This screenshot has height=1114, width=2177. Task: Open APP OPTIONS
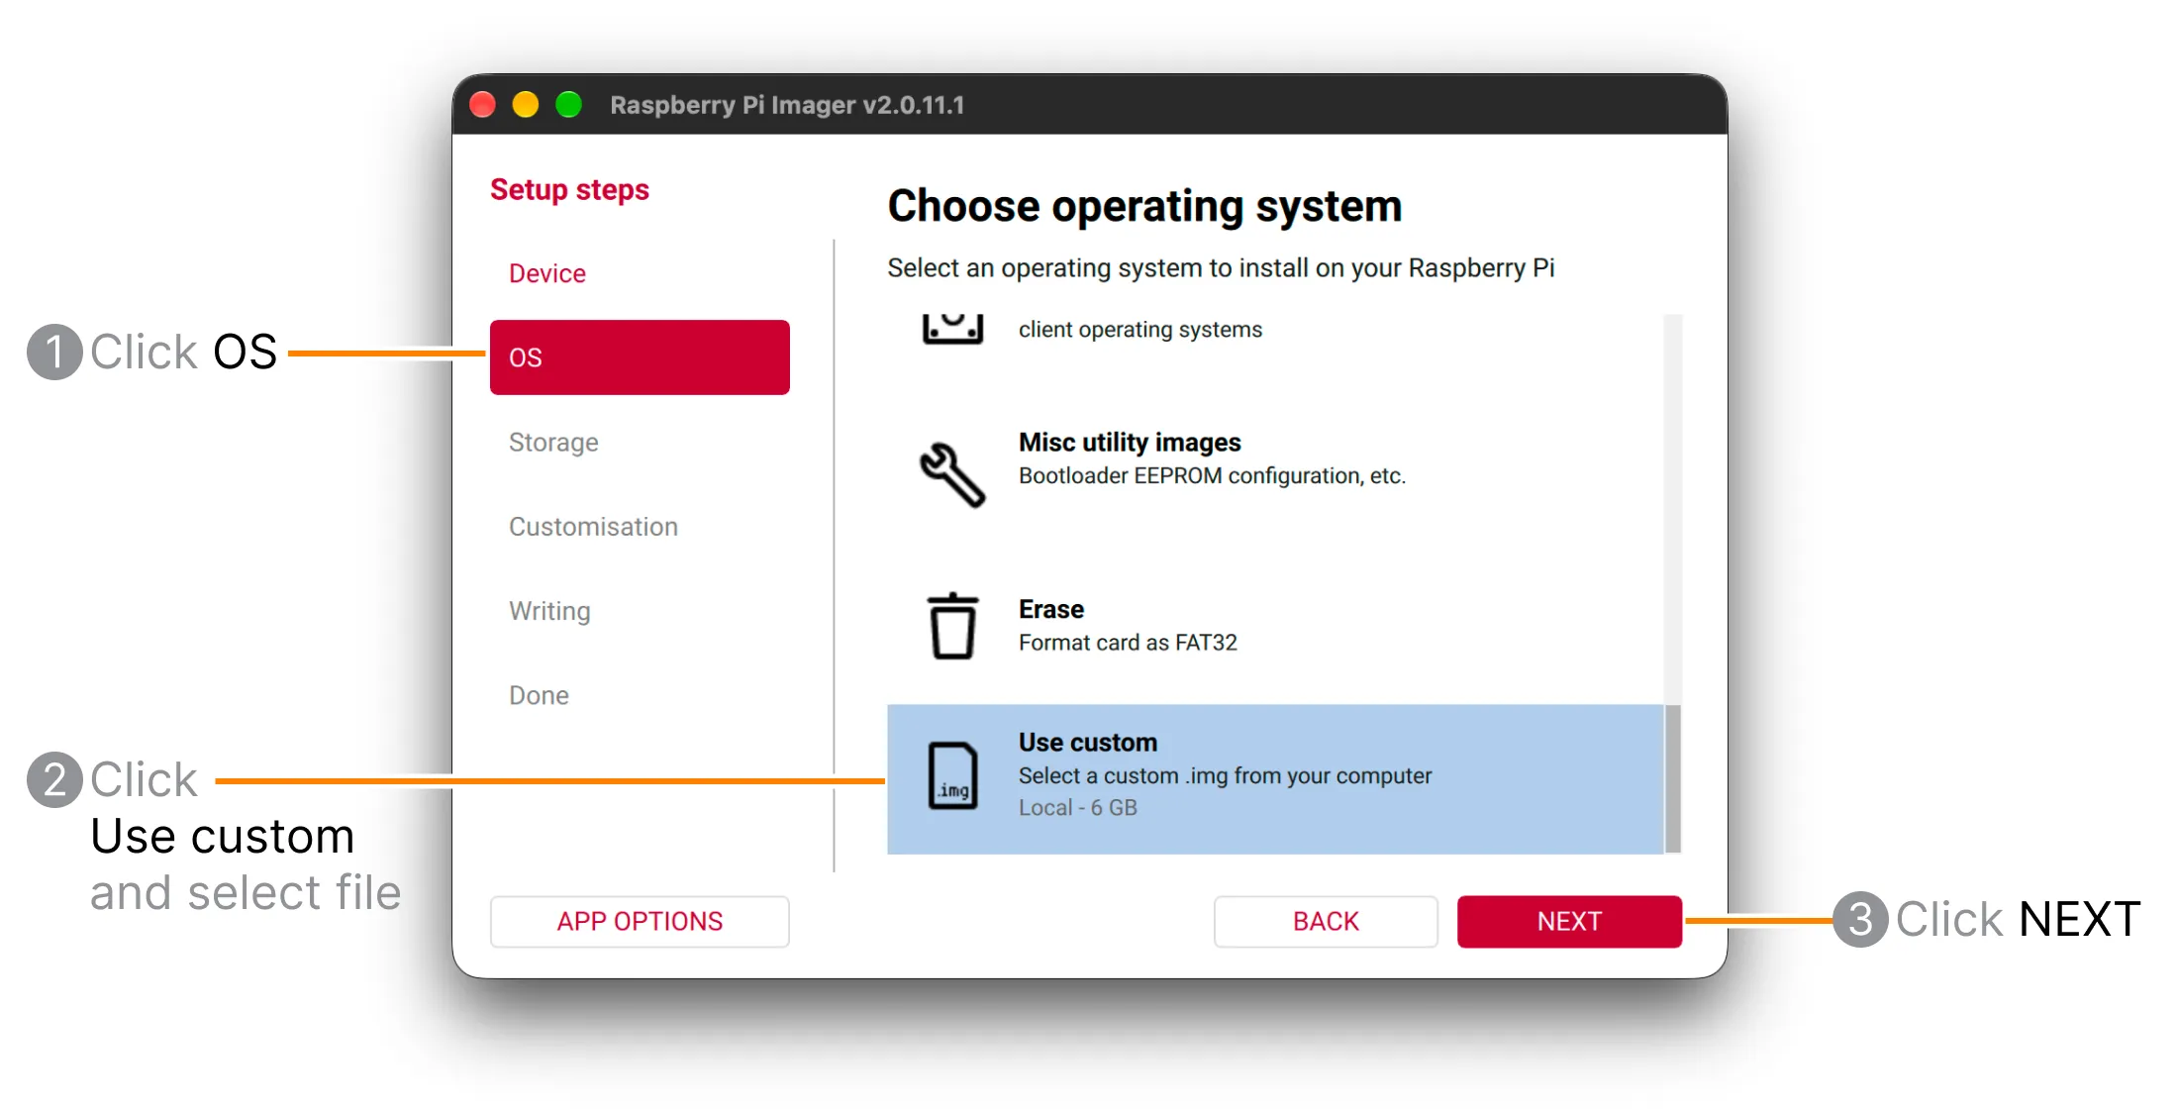pyautogui.click(x=640, y=922)
